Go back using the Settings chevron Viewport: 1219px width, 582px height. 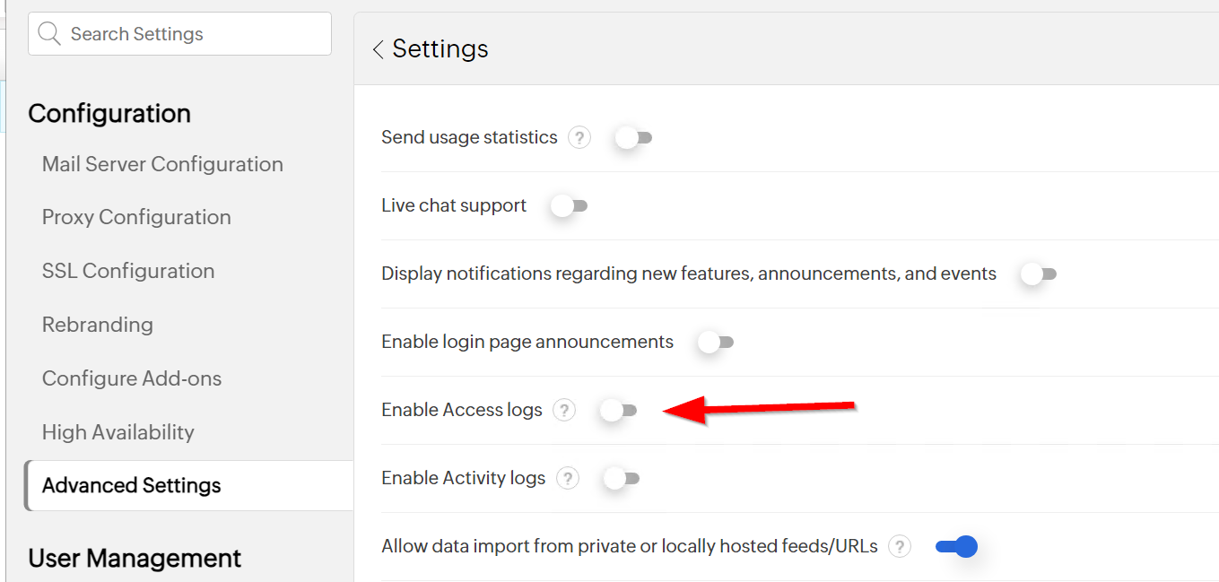(379, 49)
